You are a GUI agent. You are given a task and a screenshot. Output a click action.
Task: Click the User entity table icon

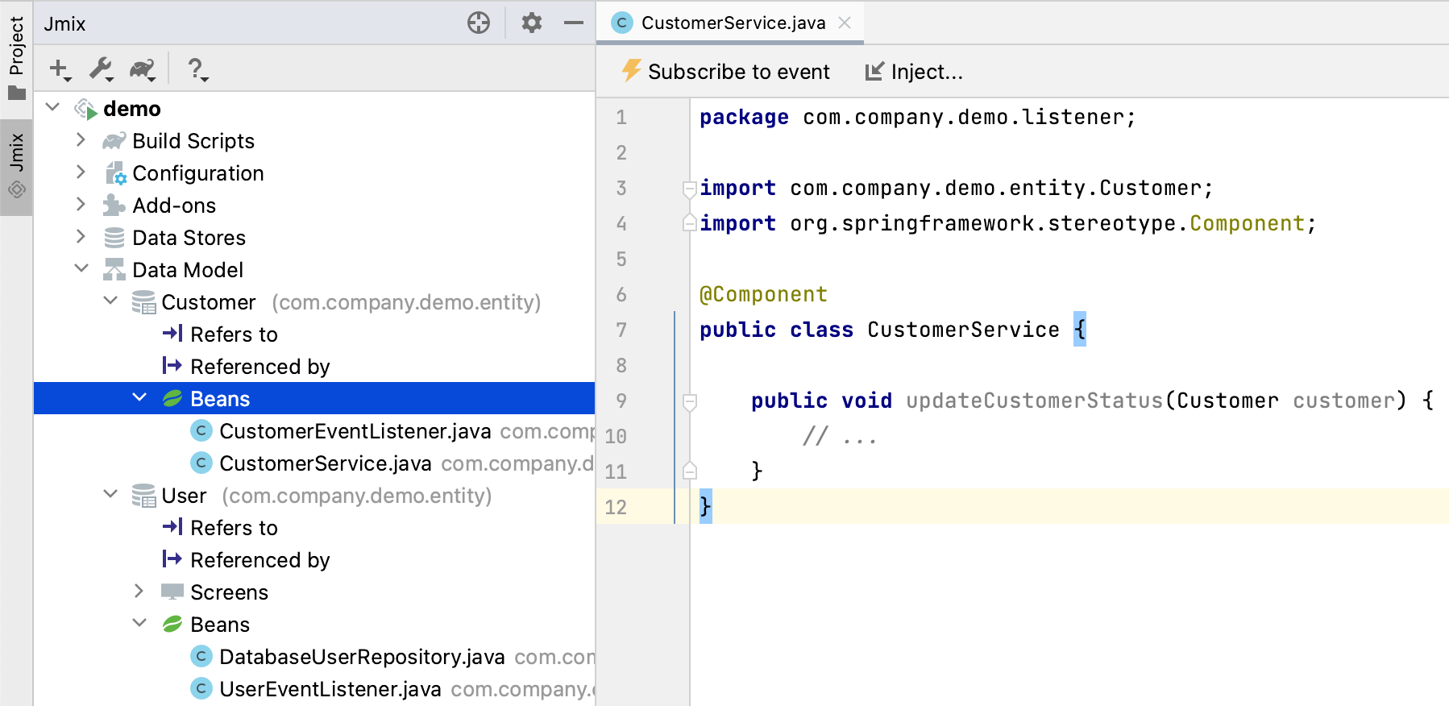click(143, 496)
